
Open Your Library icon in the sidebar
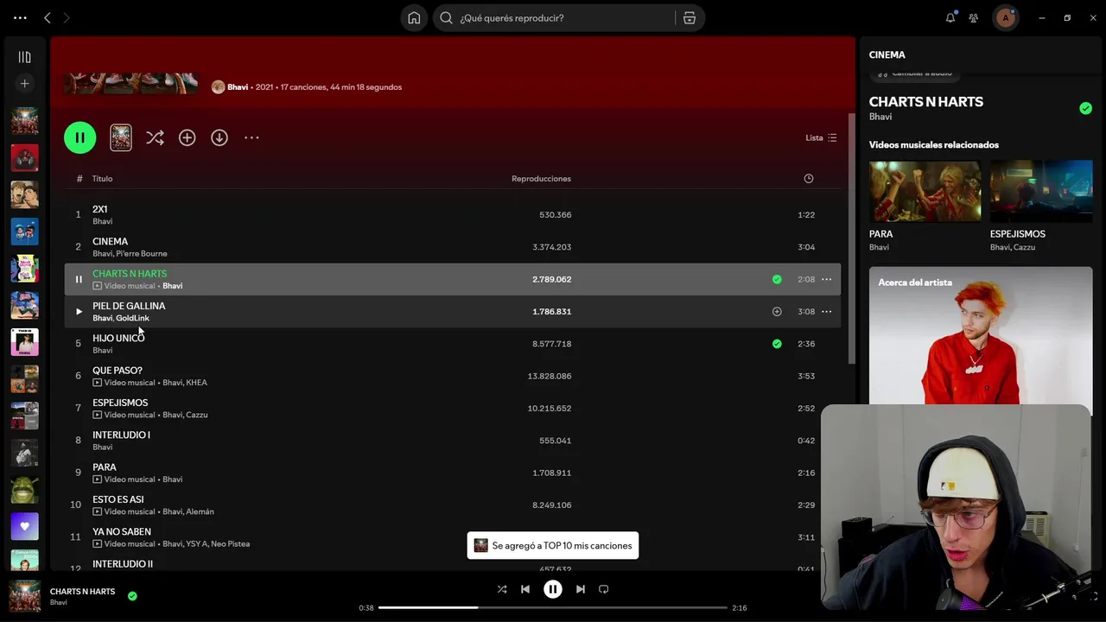pos(24,57)
